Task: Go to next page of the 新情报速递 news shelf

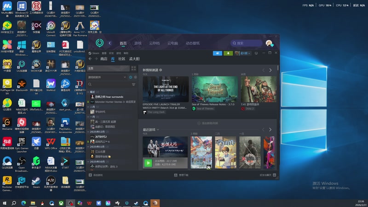Action: click(x=270, y=70)
